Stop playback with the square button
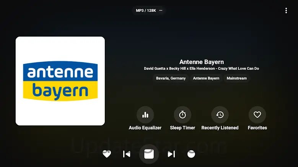Image resolution: width=298 pixels, height=167 pixels. tap(149, 154)
